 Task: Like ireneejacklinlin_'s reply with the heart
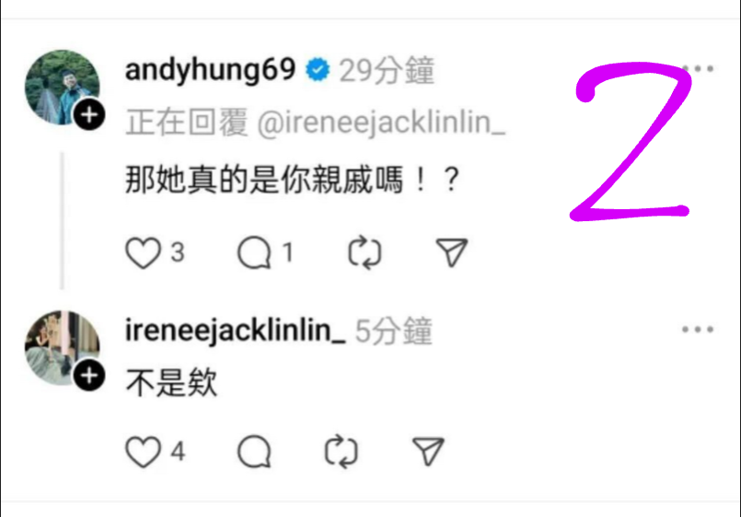pyautogui.click(x=143, y=452)
